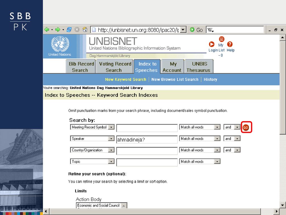The image size is (286, 215).
Task: Open the My Account tab
Action: [x=173, y=67]
